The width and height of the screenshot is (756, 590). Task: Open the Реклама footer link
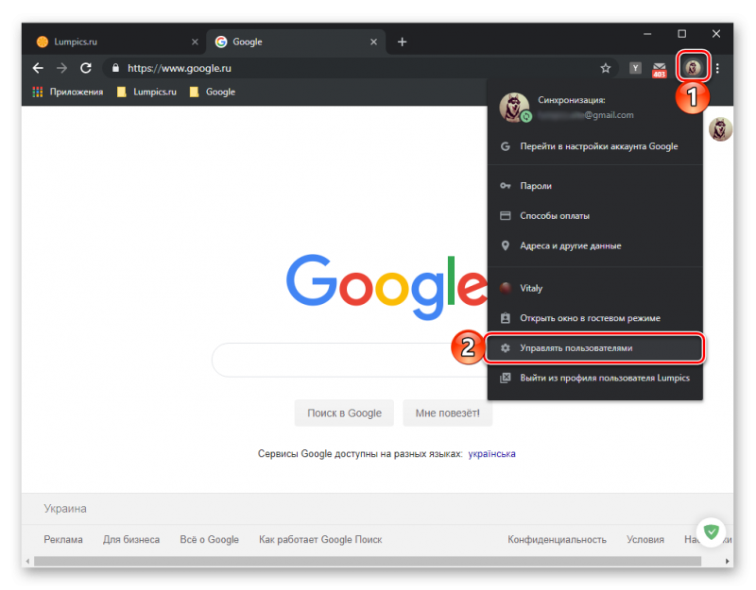pyautogui.click(x=63, y=539)
